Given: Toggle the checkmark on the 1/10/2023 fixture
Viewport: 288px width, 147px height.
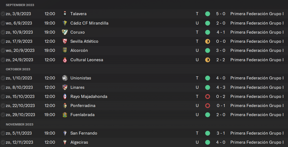Looking at the screenshot, I should coord(3,78).
